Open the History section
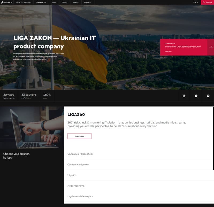This screenshot has width=214, height=207. [64, 2]
